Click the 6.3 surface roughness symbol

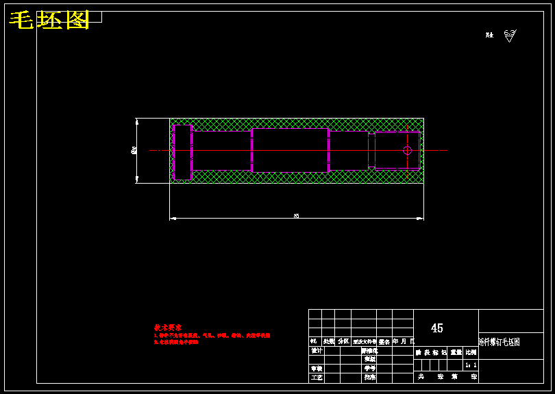(510, 36)
